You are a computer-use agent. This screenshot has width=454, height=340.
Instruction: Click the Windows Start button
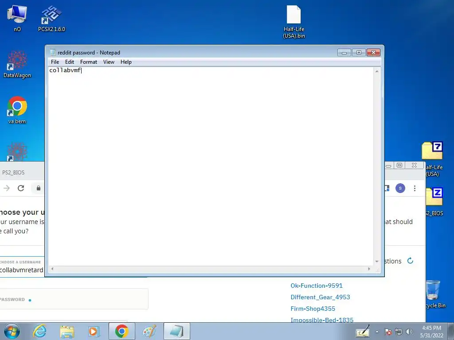(12, 331)
